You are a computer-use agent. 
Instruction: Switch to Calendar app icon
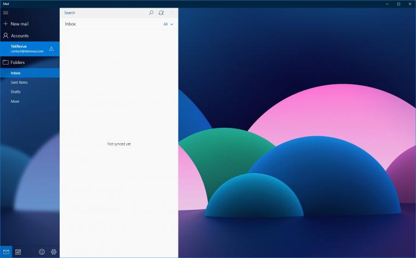(18, 251)
